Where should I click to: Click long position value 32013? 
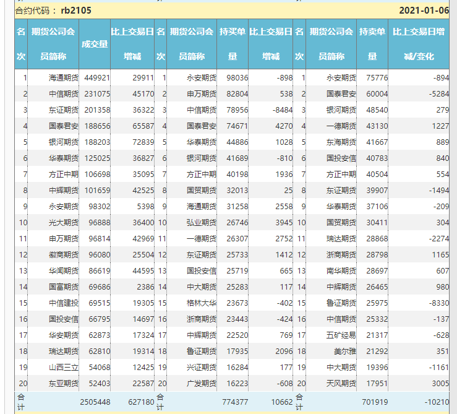(x=237, y=190)
